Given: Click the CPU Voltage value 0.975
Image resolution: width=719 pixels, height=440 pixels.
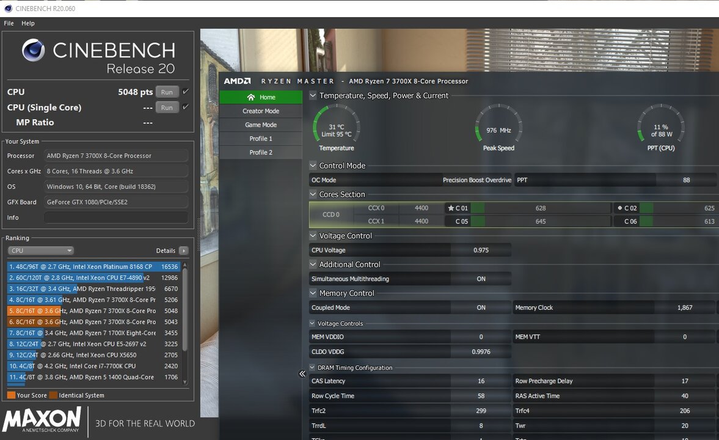Looking at the screenshot, I should click(481, 250).
